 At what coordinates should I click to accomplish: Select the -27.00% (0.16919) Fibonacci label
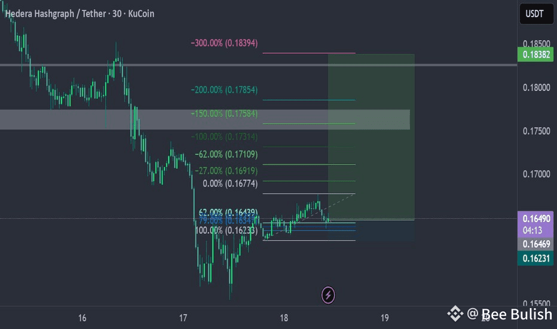pos(227,170)
